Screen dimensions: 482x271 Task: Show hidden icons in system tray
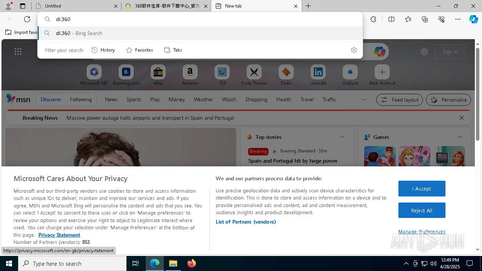click(x=406, y=263)
